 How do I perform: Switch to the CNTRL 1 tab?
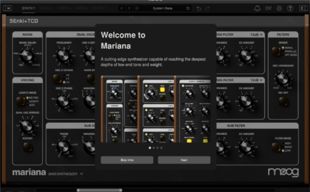pos(46,8)
